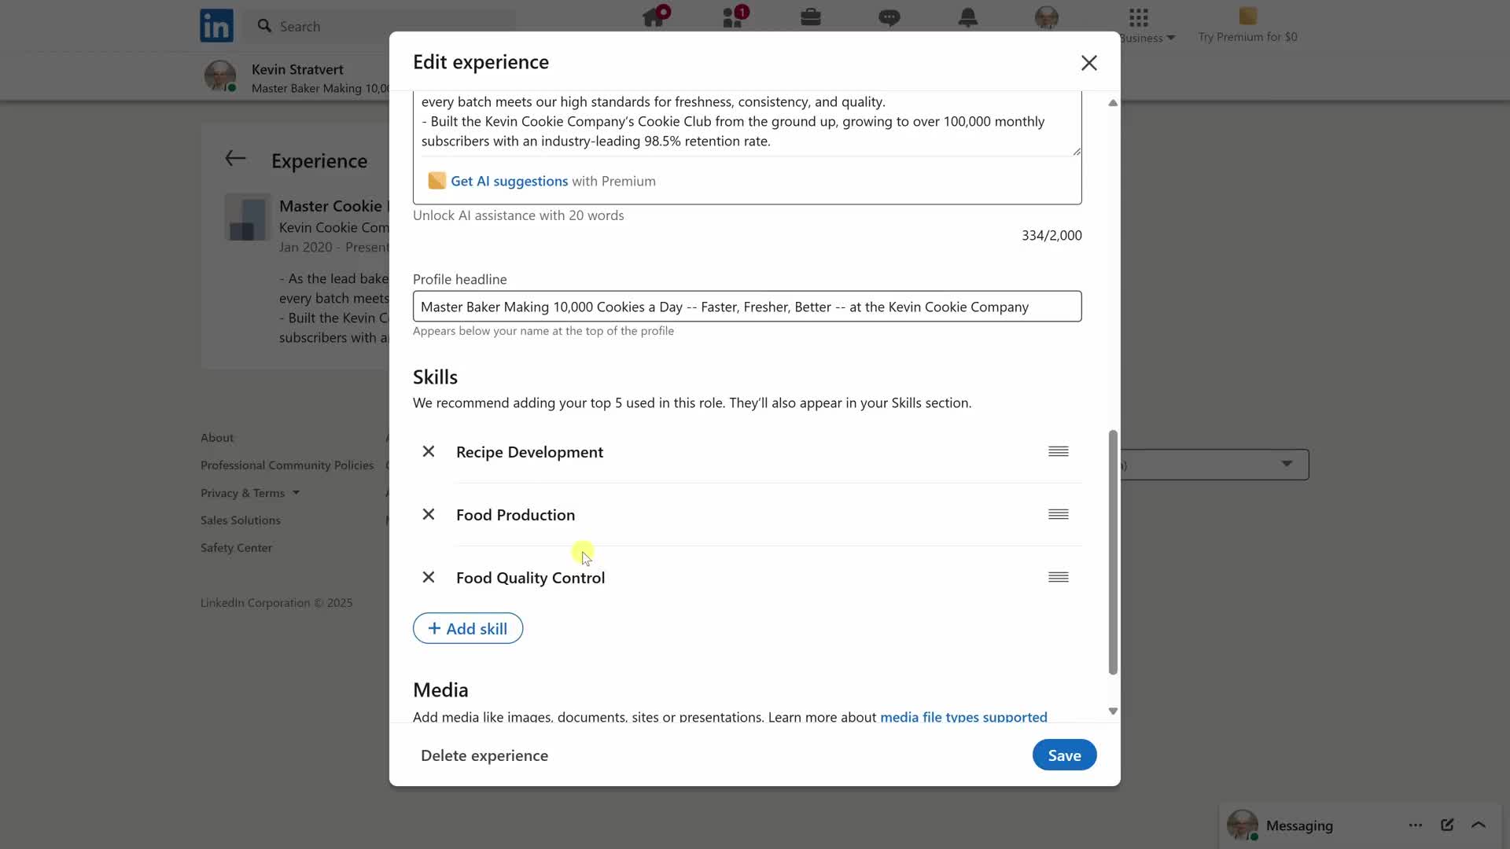
Task: Expand the Privacy & Terms menu
Action: click(x=250, y=493)
